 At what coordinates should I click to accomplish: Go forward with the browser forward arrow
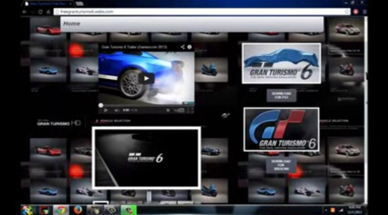tap(33, 12)
